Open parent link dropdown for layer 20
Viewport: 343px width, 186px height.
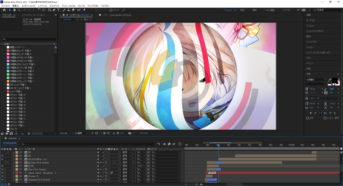point(166,176)
